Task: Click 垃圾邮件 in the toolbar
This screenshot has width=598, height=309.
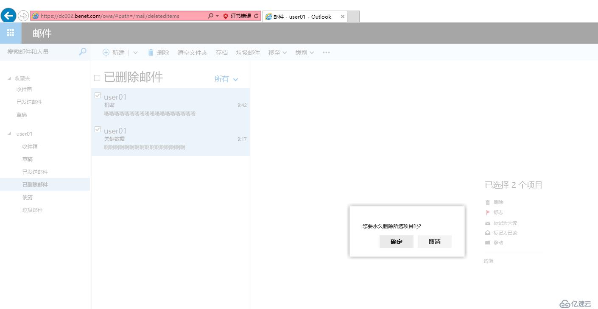Action: click(x=248, y=53)
